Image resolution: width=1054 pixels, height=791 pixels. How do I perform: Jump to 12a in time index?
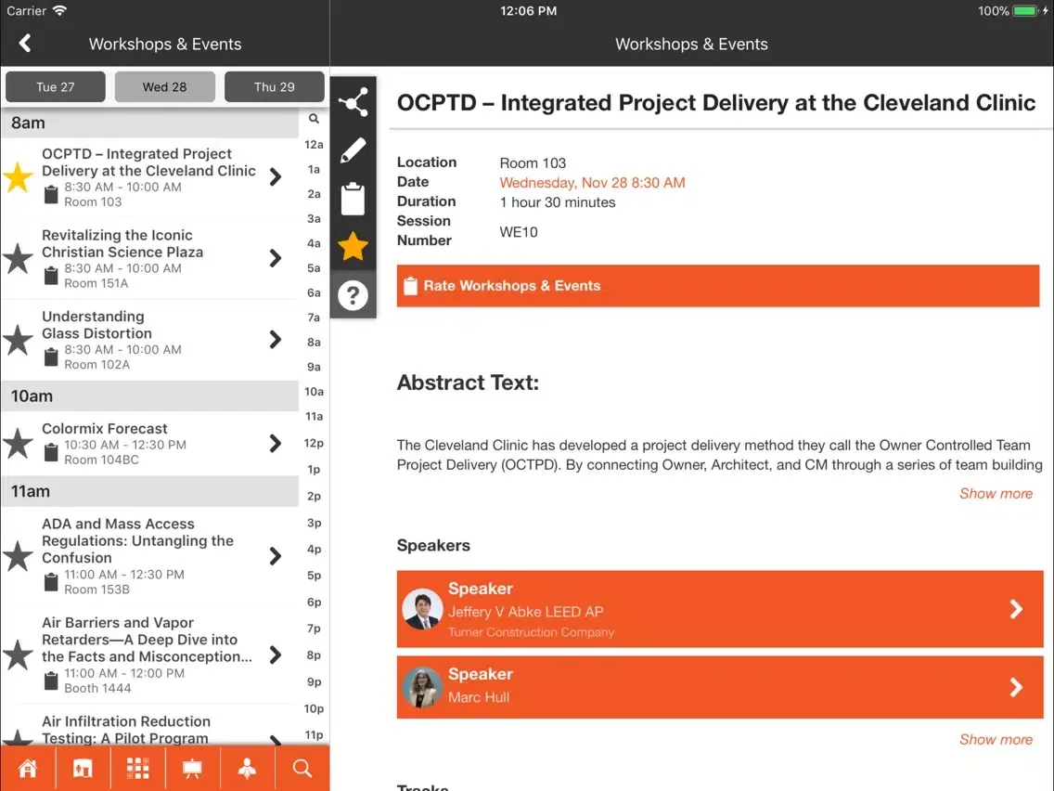(314, 145)
